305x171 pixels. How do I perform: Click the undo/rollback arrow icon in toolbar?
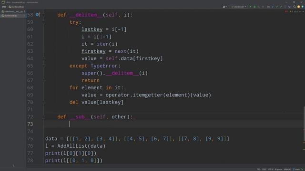[x=289, y=7]
